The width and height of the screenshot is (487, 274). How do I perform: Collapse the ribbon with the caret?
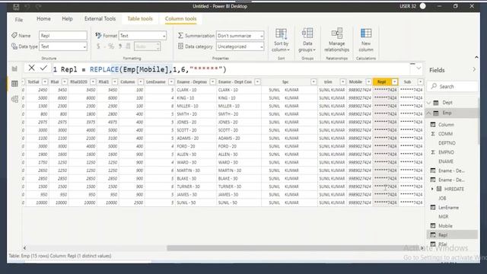(x=476, y=58)
